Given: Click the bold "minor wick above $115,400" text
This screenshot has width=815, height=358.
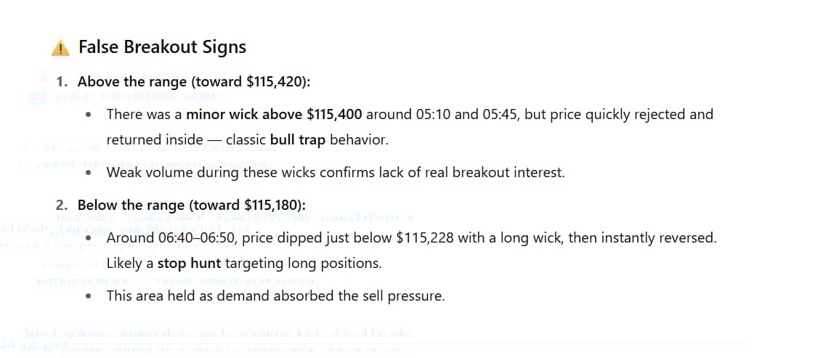Looking at the screenshot, I should pos(275,114).
